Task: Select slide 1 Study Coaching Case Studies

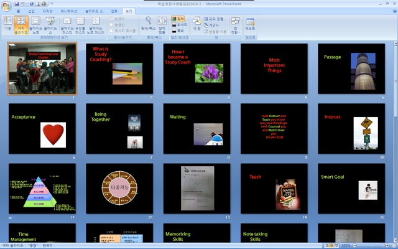Action: click(42, 68)
